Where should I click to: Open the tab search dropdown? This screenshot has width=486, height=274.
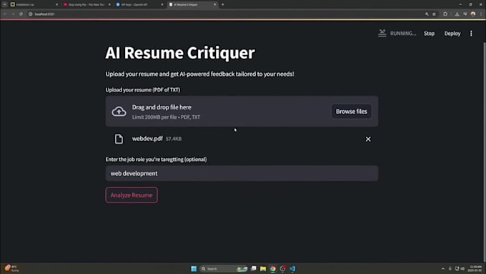point(5,5)
